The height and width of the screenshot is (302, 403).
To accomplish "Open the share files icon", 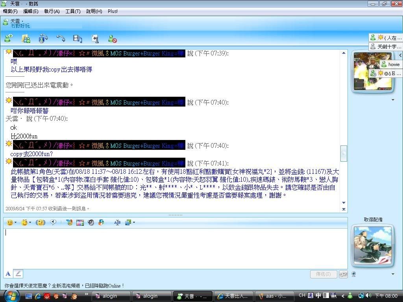I will 26,38.
